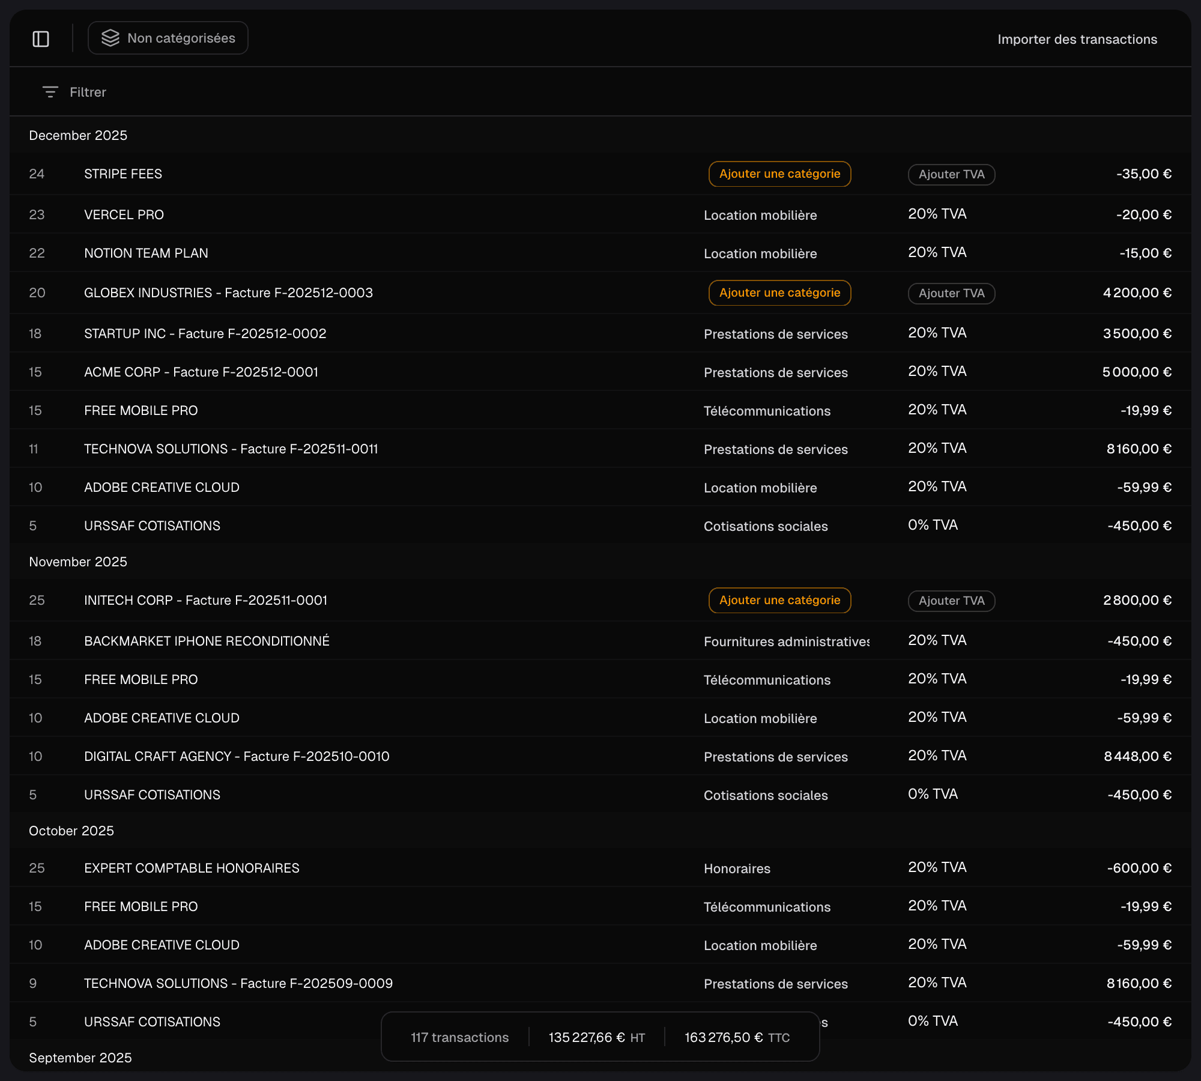
Task: Open Honoraires category on EXPERT COMPTABLE
Action: pos(737,868)
